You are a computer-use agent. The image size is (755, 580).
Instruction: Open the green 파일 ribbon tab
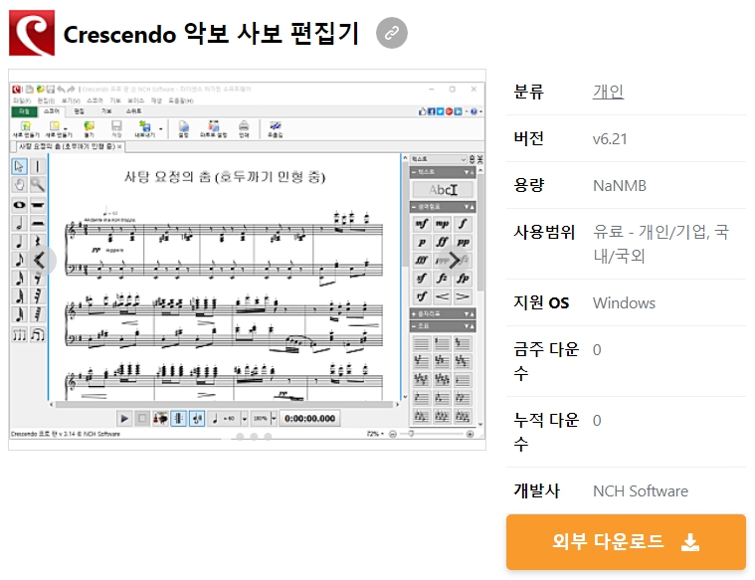click(24, 111)
